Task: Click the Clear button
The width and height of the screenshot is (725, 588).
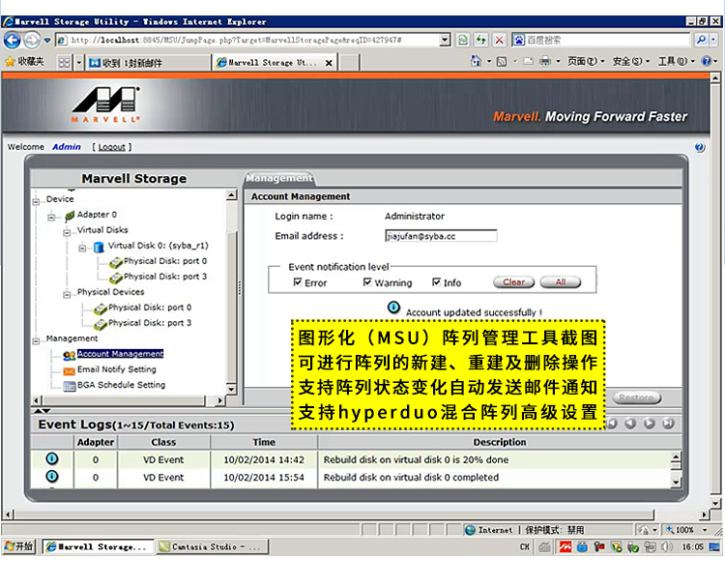Action: [x=513, y=281]
